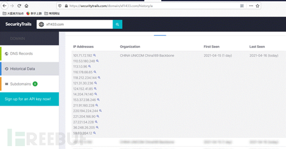Search IP 153.37.238.246 magnifier icon

coord(98,99)
